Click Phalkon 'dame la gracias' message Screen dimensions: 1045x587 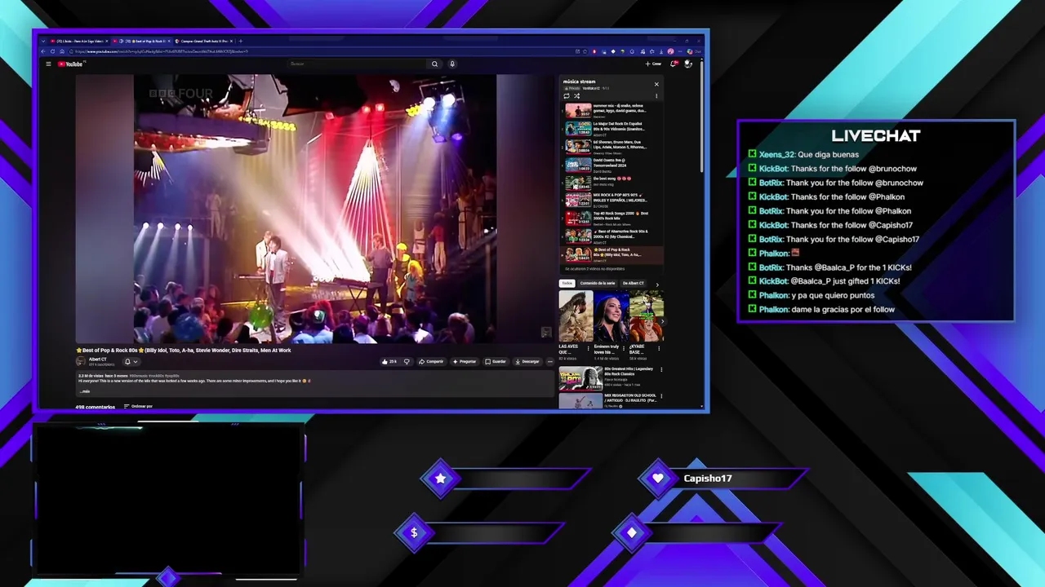(821, 309)
